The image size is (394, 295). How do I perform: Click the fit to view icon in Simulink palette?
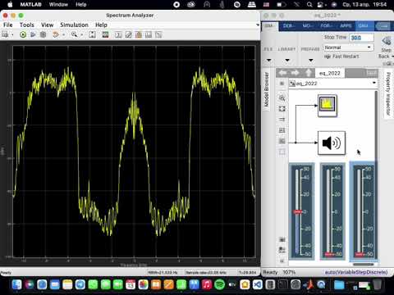(x=282, y=109)
